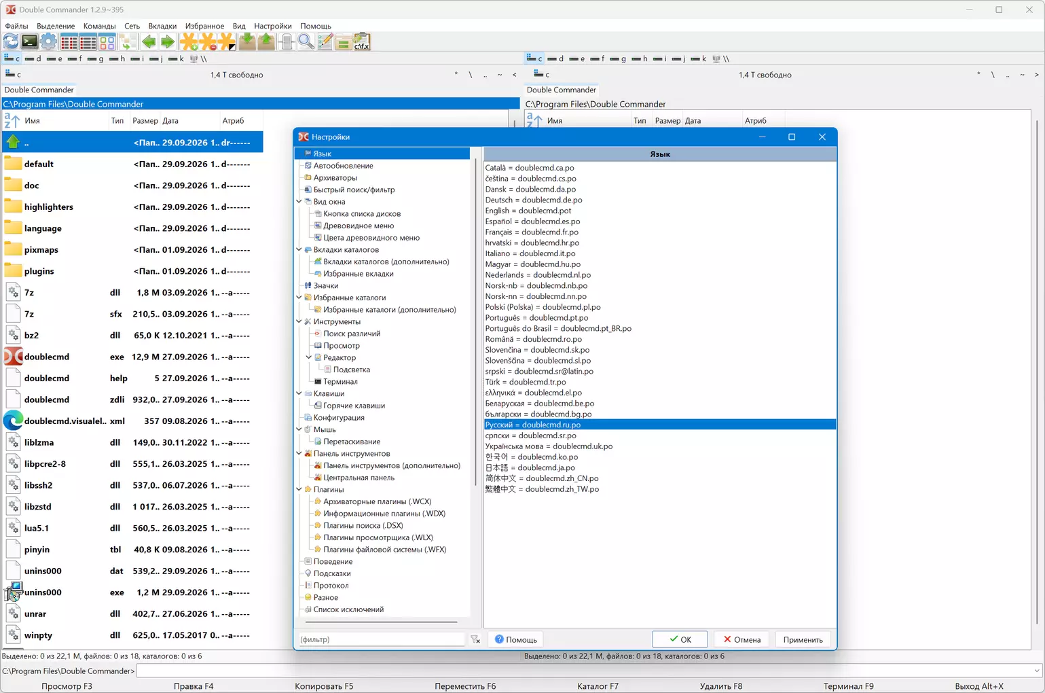The width and height of the screenshot is (1045, 693).
Task: Click the Отмена button
Action: pos(741,639)
